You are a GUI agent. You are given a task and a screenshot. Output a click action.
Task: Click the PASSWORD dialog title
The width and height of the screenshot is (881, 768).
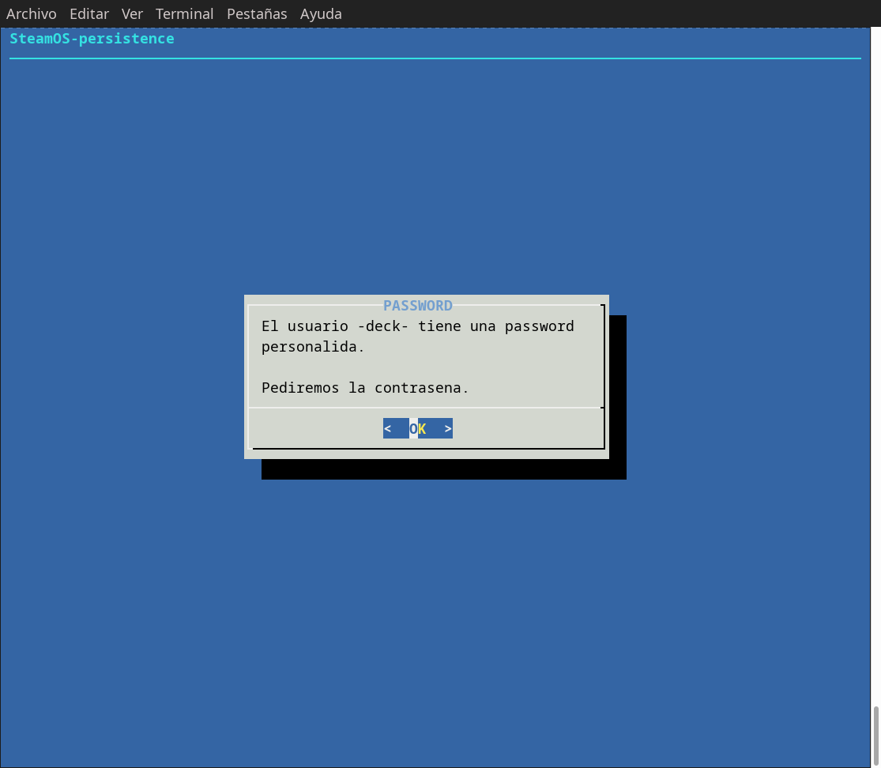tap(417, 306)
